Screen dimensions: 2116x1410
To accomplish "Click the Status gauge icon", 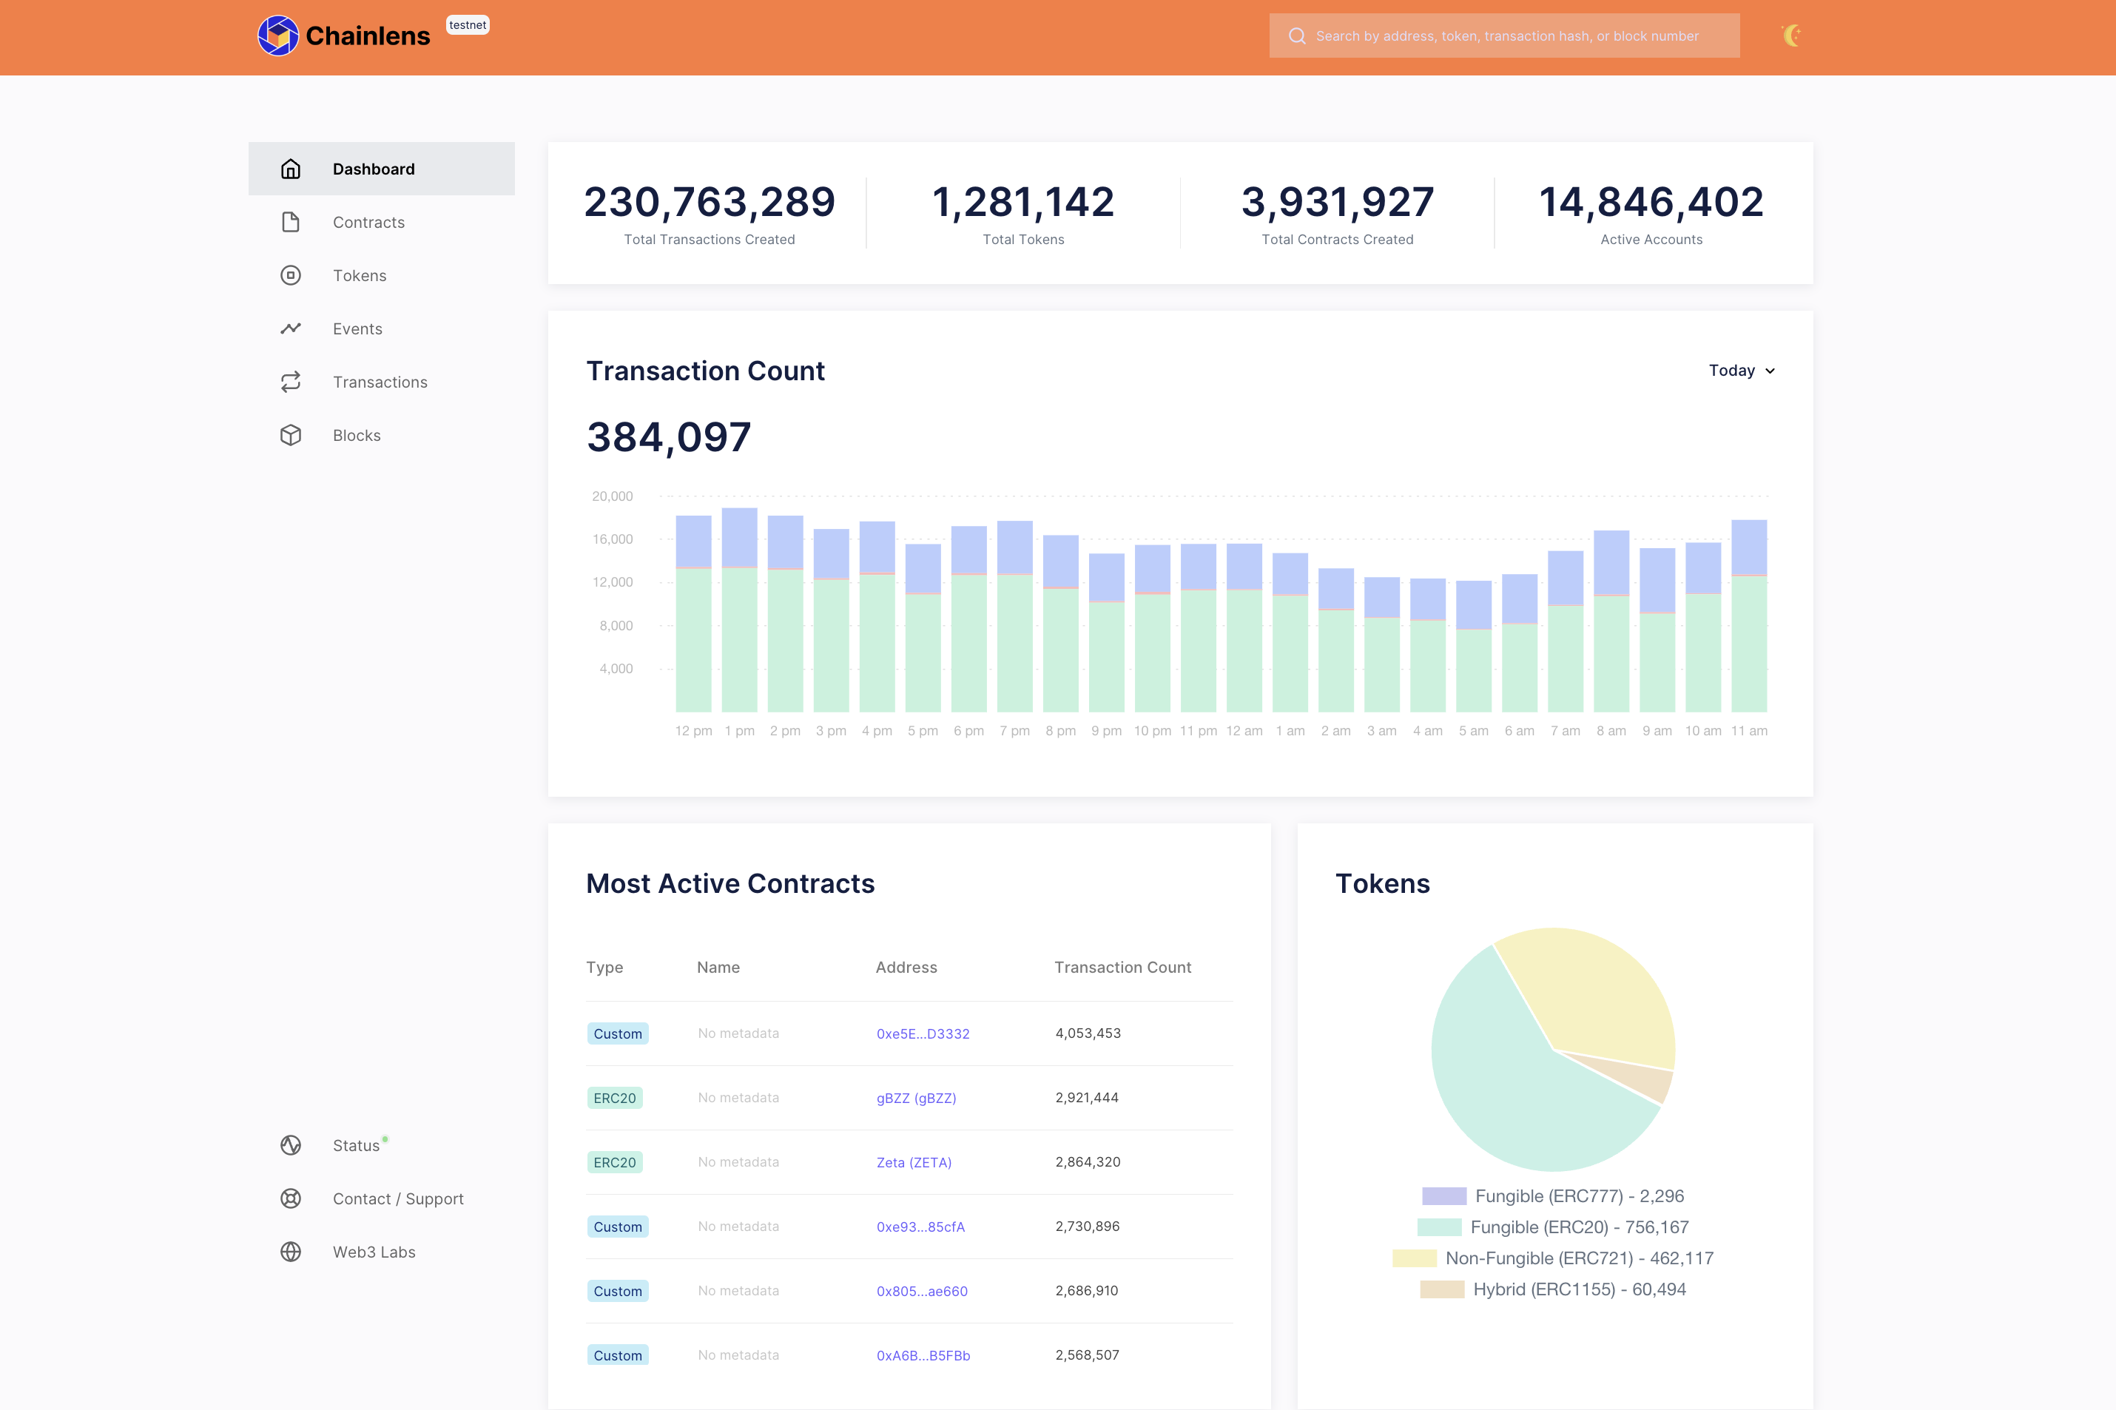I will [289, 1144].
